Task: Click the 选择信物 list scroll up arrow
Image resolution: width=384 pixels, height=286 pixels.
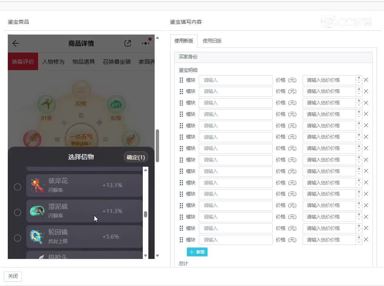Action: pos(145,170)
